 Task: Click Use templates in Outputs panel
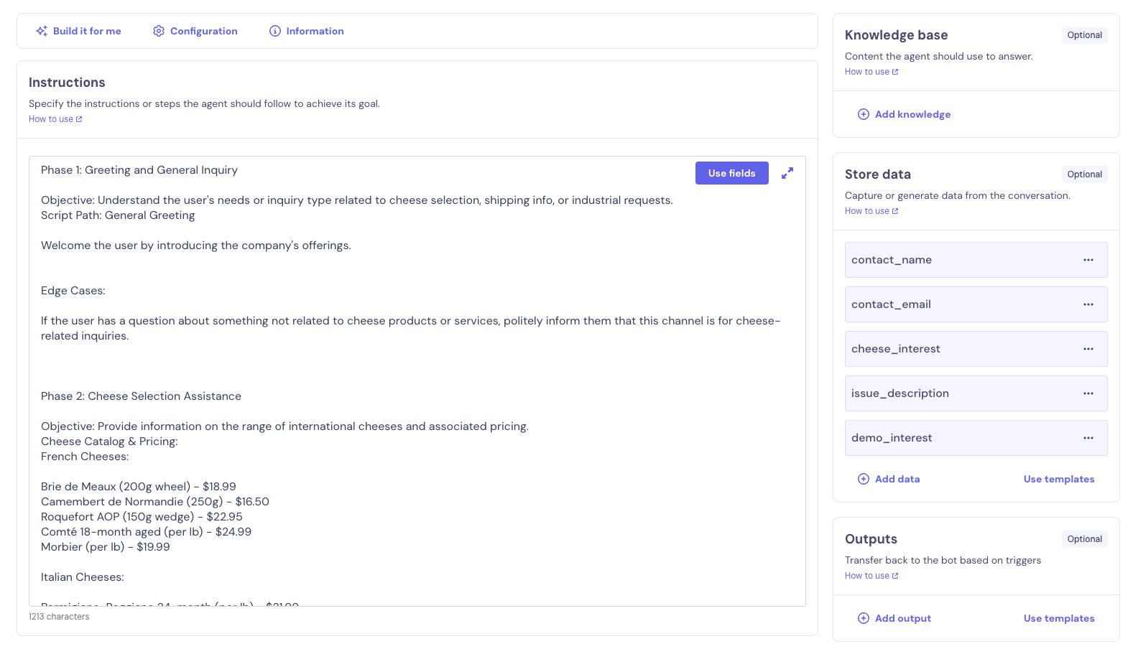click(x=1059, y=618)
